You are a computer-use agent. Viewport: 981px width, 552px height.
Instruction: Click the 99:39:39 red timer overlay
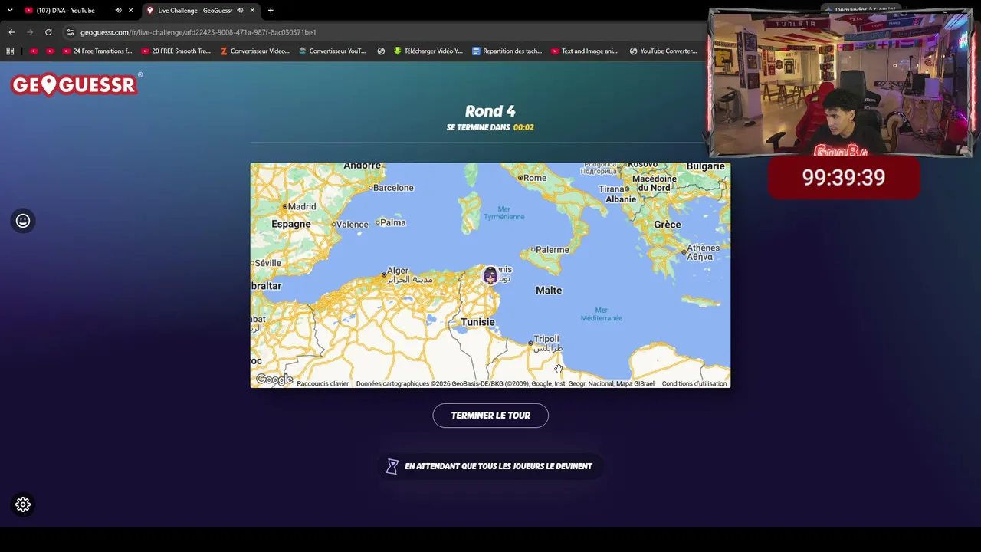tap(844, 178)
